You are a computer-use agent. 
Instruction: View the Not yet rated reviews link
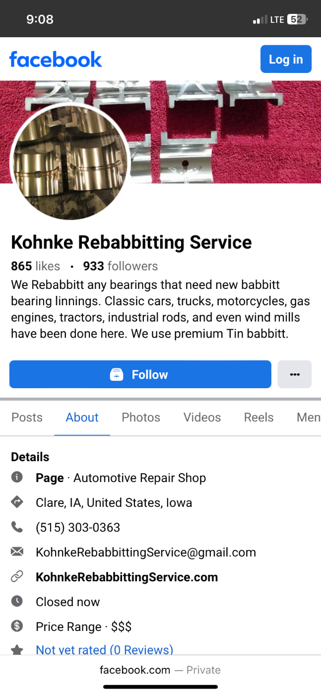tap(104, 649)
